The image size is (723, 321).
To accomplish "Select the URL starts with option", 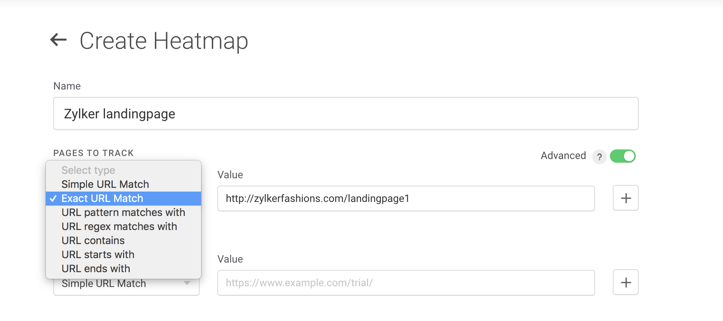I will pos(98,254).
